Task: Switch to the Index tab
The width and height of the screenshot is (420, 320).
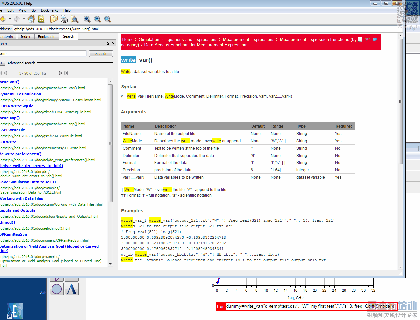Action: tap(25, 37)
